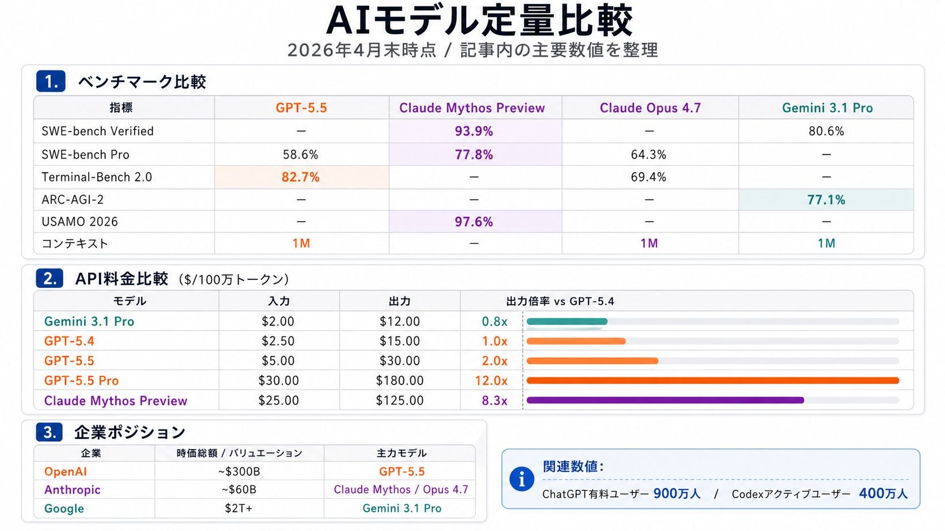945x531 pixels.
Task: Click the Gemini 3.1 Pro row in pricing table
Action: (474, 321)
